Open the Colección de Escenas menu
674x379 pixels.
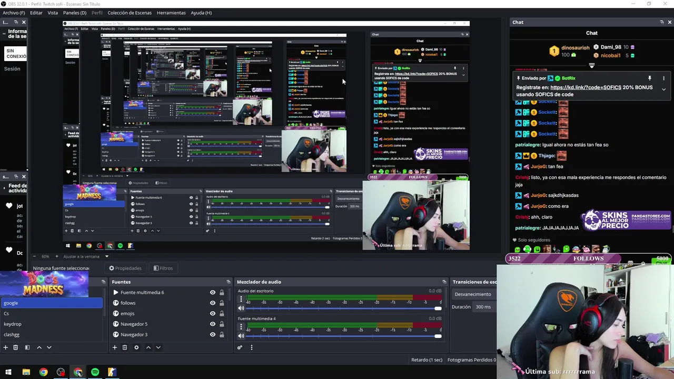(130, 13)
